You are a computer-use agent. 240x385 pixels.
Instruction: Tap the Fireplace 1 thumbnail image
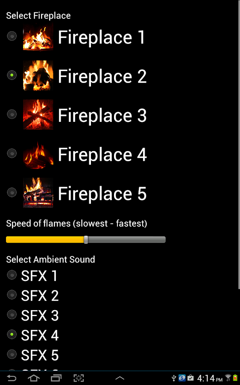[x=38, y=37]
